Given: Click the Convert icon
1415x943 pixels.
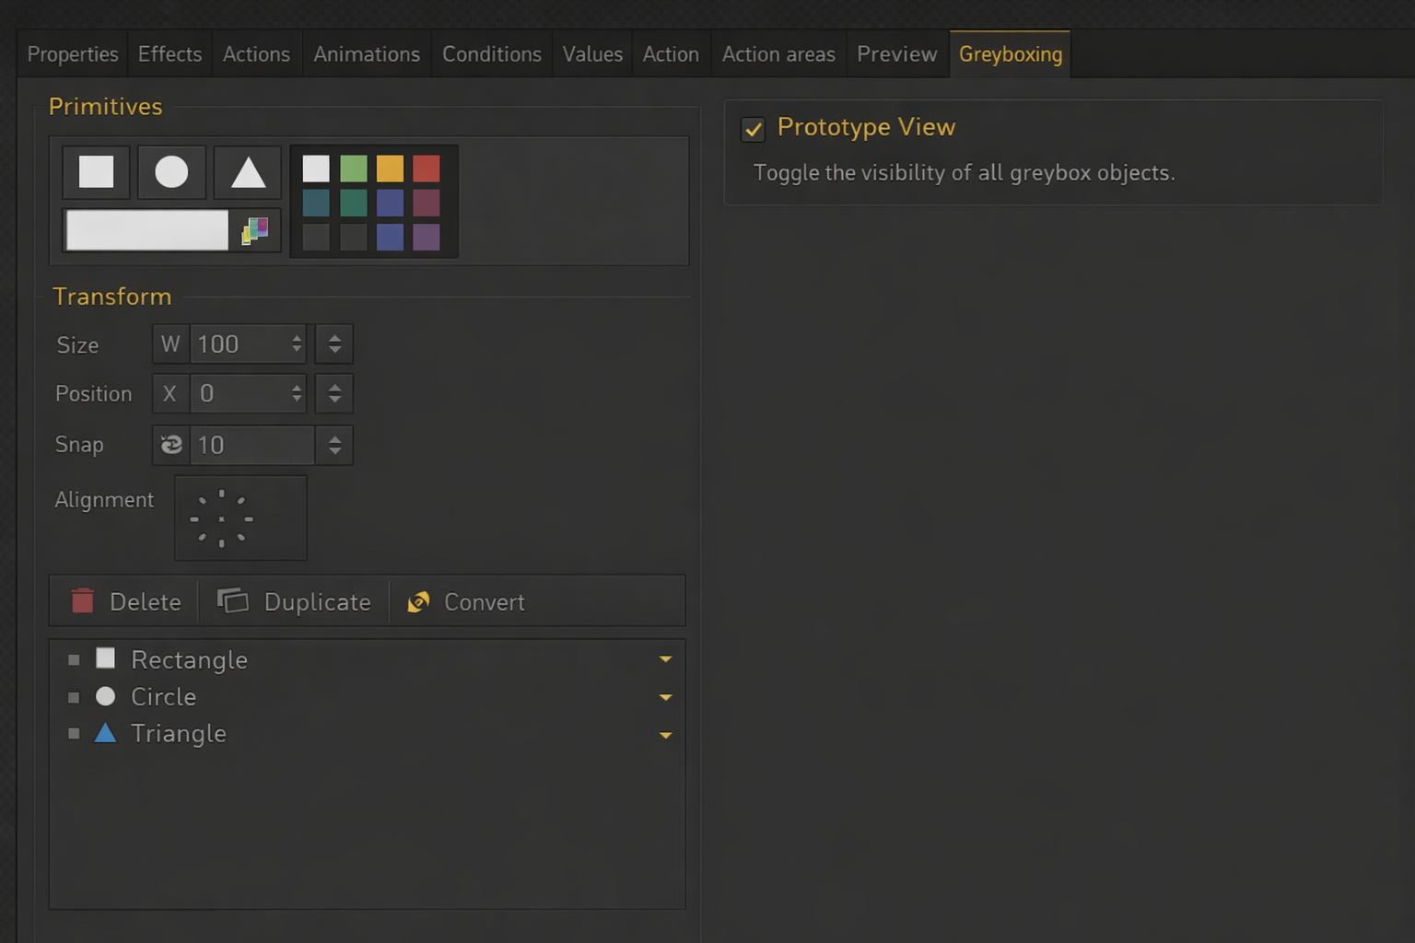Looking at the screenshot, I should pos(419,601).
